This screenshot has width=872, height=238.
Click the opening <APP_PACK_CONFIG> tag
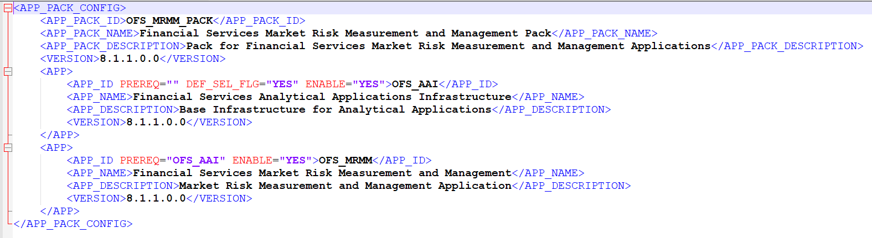(x=70, y=8)
